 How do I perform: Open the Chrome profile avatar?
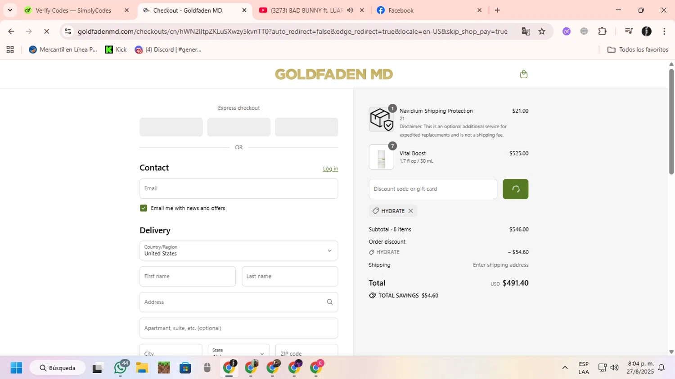click(x=647, y=31)
